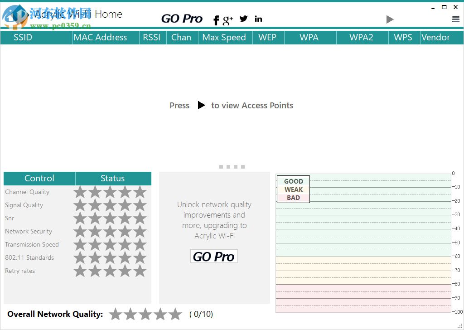Image resolution: width=464 pixels, height=330 pixels.
Task: Switch to the WPA2 column header
Action: click(x=362, y=37)
